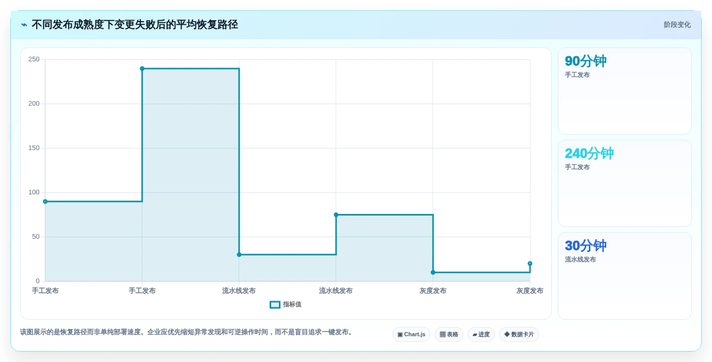Click the 90分钟 value text
Viewport: 712px width, 362px height.
586,61
